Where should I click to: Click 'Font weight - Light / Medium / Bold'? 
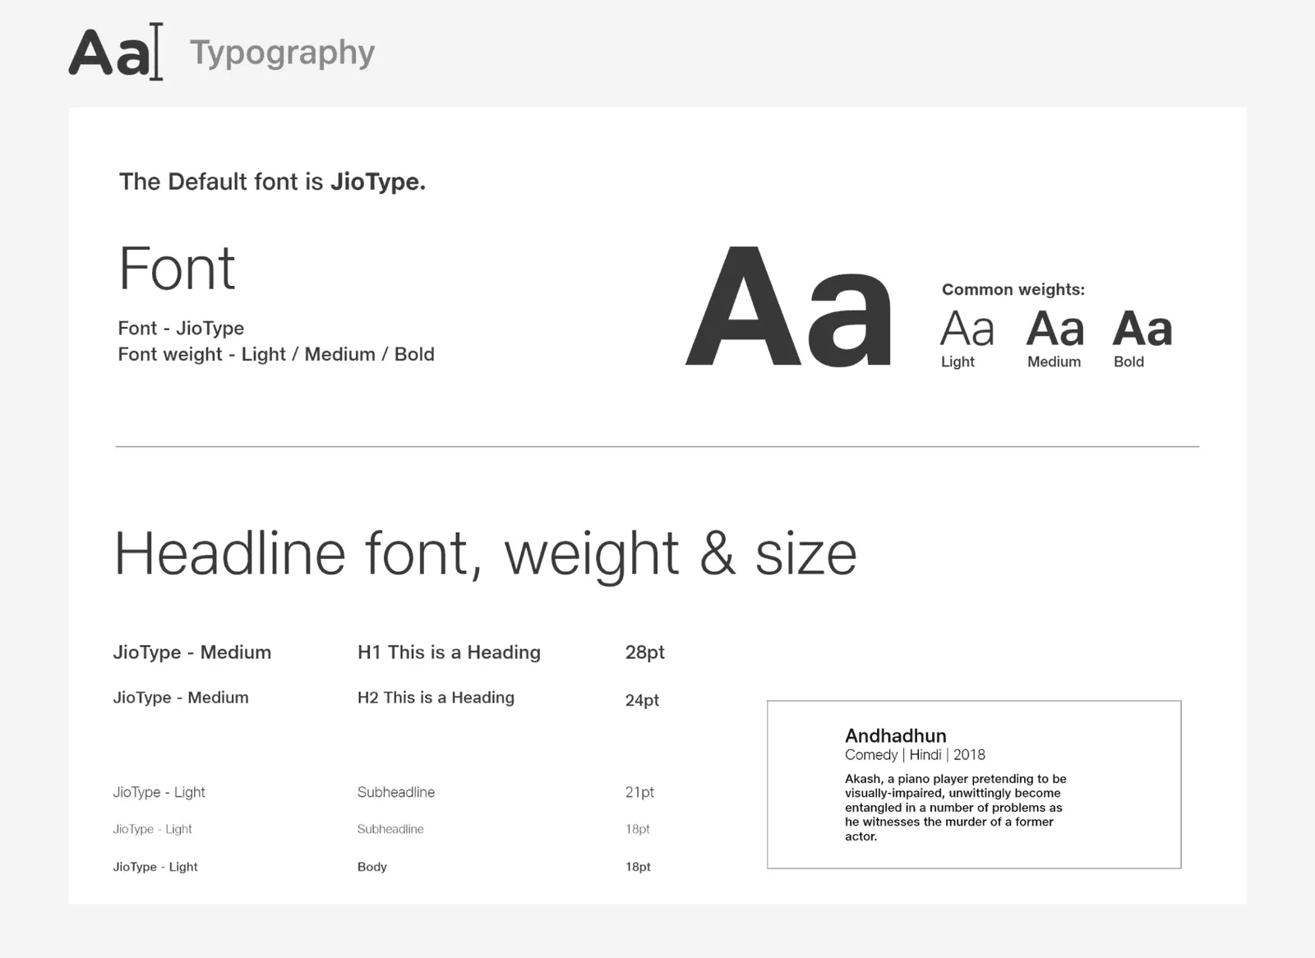(x=276, y=354)
